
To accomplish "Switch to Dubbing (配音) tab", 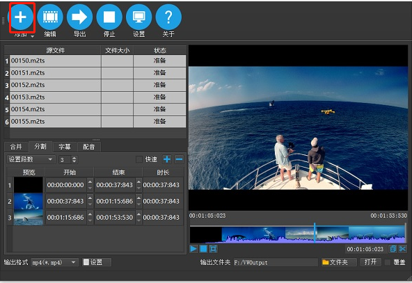I will tap(89, 147).
